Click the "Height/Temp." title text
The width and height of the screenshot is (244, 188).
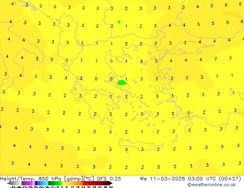click(x=18, y=178)
